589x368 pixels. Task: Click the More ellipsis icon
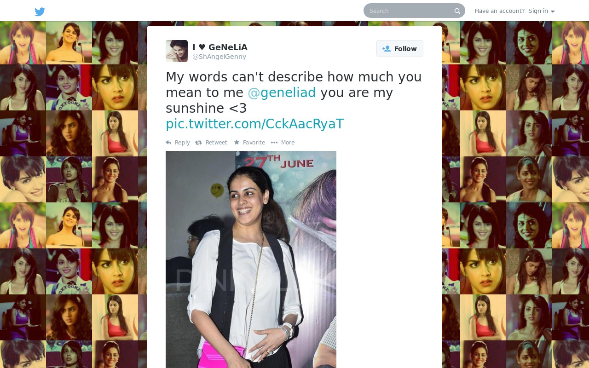tap(274, 143)
